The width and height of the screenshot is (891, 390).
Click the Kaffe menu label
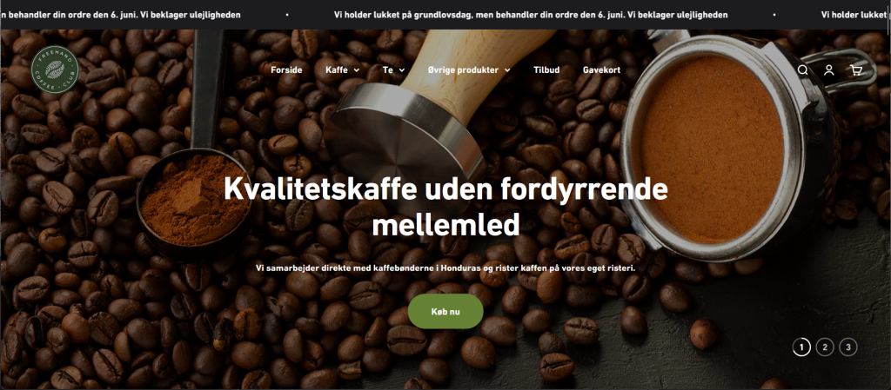(x=337, y=70)
